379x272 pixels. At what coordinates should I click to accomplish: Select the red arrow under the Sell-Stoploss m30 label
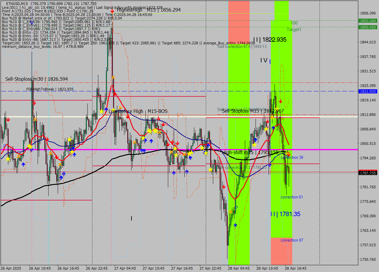point(35,103)
